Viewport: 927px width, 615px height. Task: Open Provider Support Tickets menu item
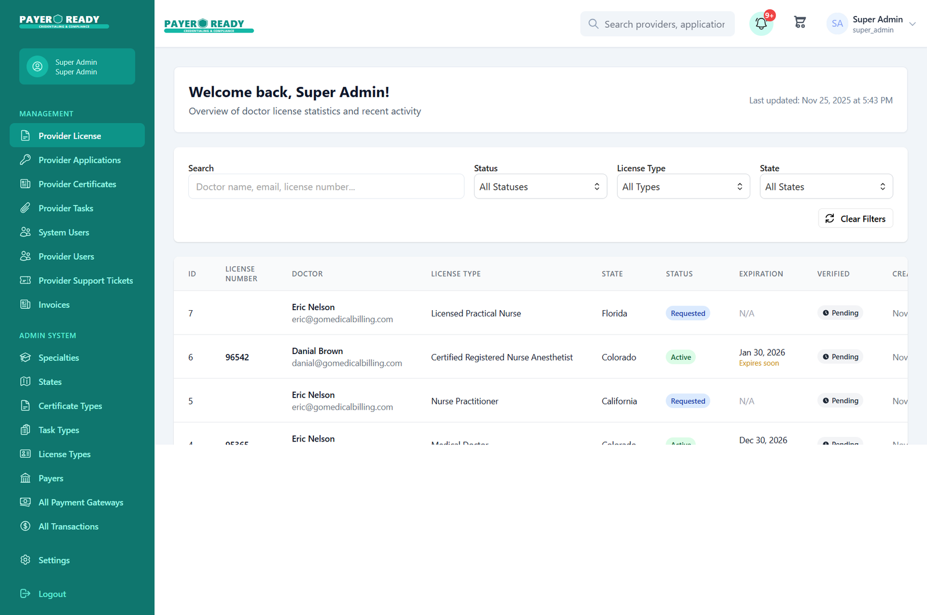(85, 281)
